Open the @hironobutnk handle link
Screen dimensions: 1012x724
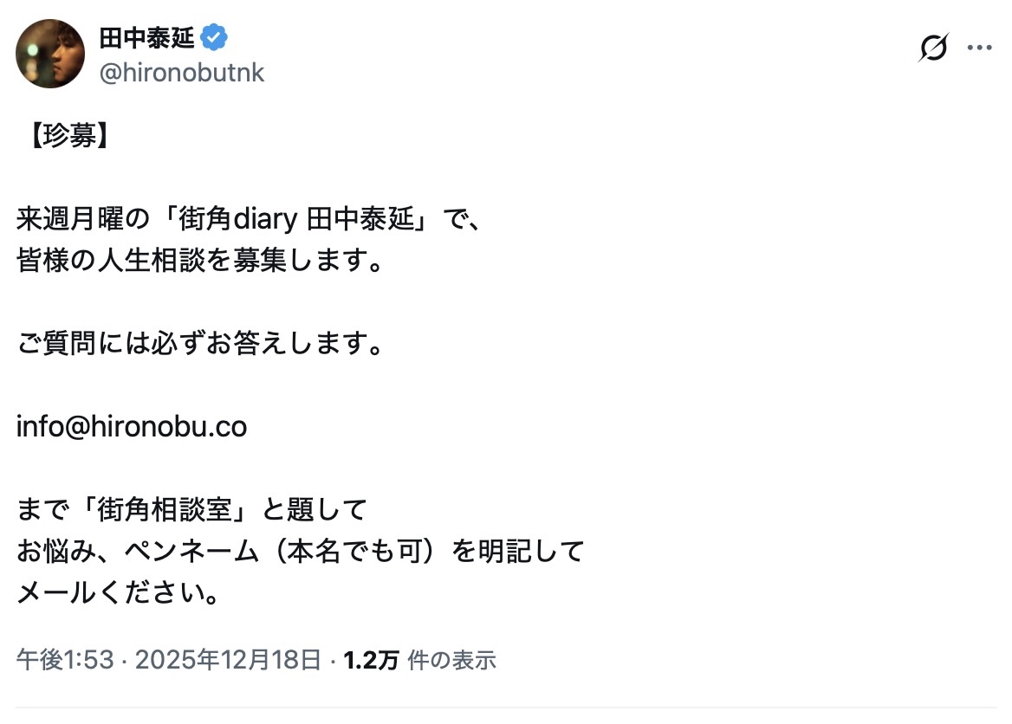[x=182, y=74]
